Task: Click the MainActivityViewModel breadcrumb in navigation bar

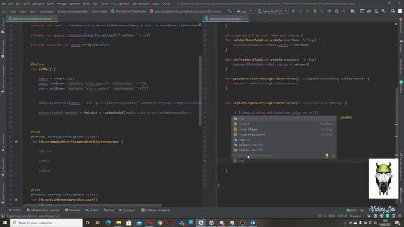Action: [128, 11]
